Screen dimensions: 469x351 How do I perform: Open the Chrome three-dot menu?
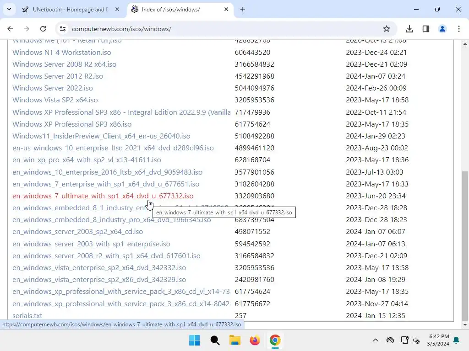pos(459,29)
